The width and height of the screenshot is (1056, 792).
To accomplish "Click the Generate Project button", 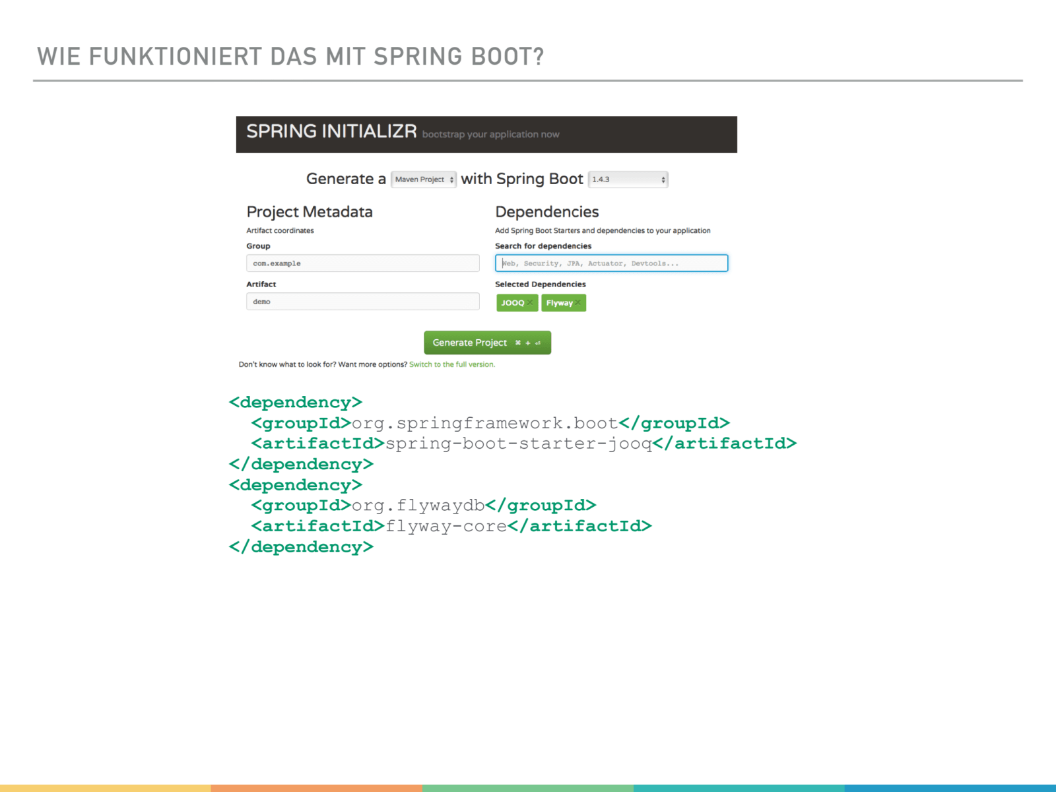I will 488,343.
